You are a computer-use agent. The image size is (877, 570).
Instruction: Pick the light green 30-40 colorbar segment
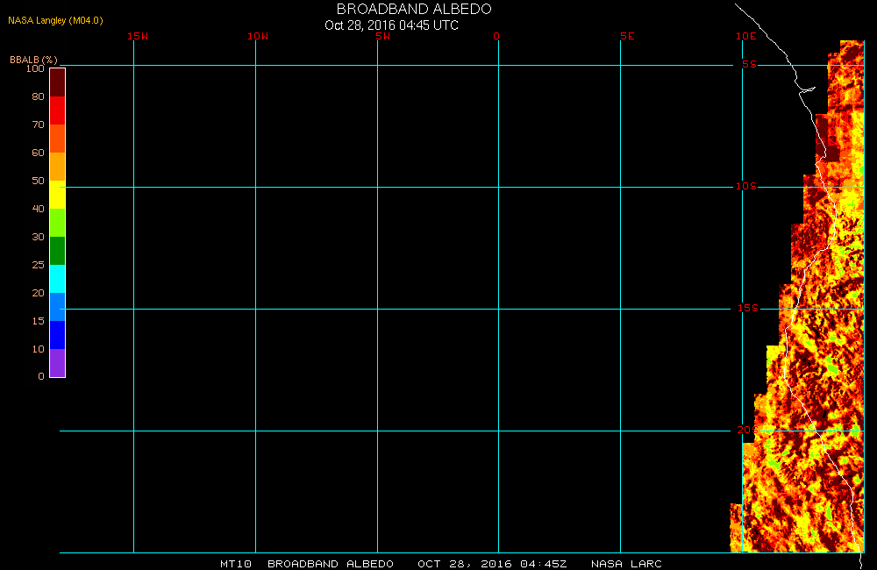click(x=58, y=223)
